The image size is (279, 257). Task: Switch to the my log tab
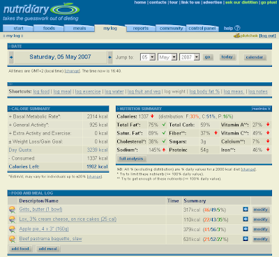click(x=110, y=29)
